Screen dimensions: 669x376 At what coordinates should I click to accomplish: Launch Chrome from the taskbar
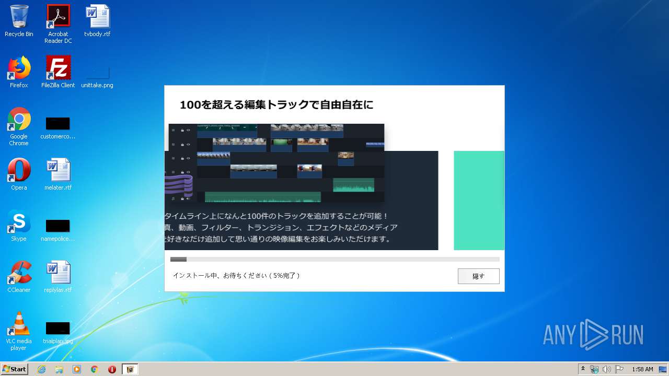click(95, 369)
